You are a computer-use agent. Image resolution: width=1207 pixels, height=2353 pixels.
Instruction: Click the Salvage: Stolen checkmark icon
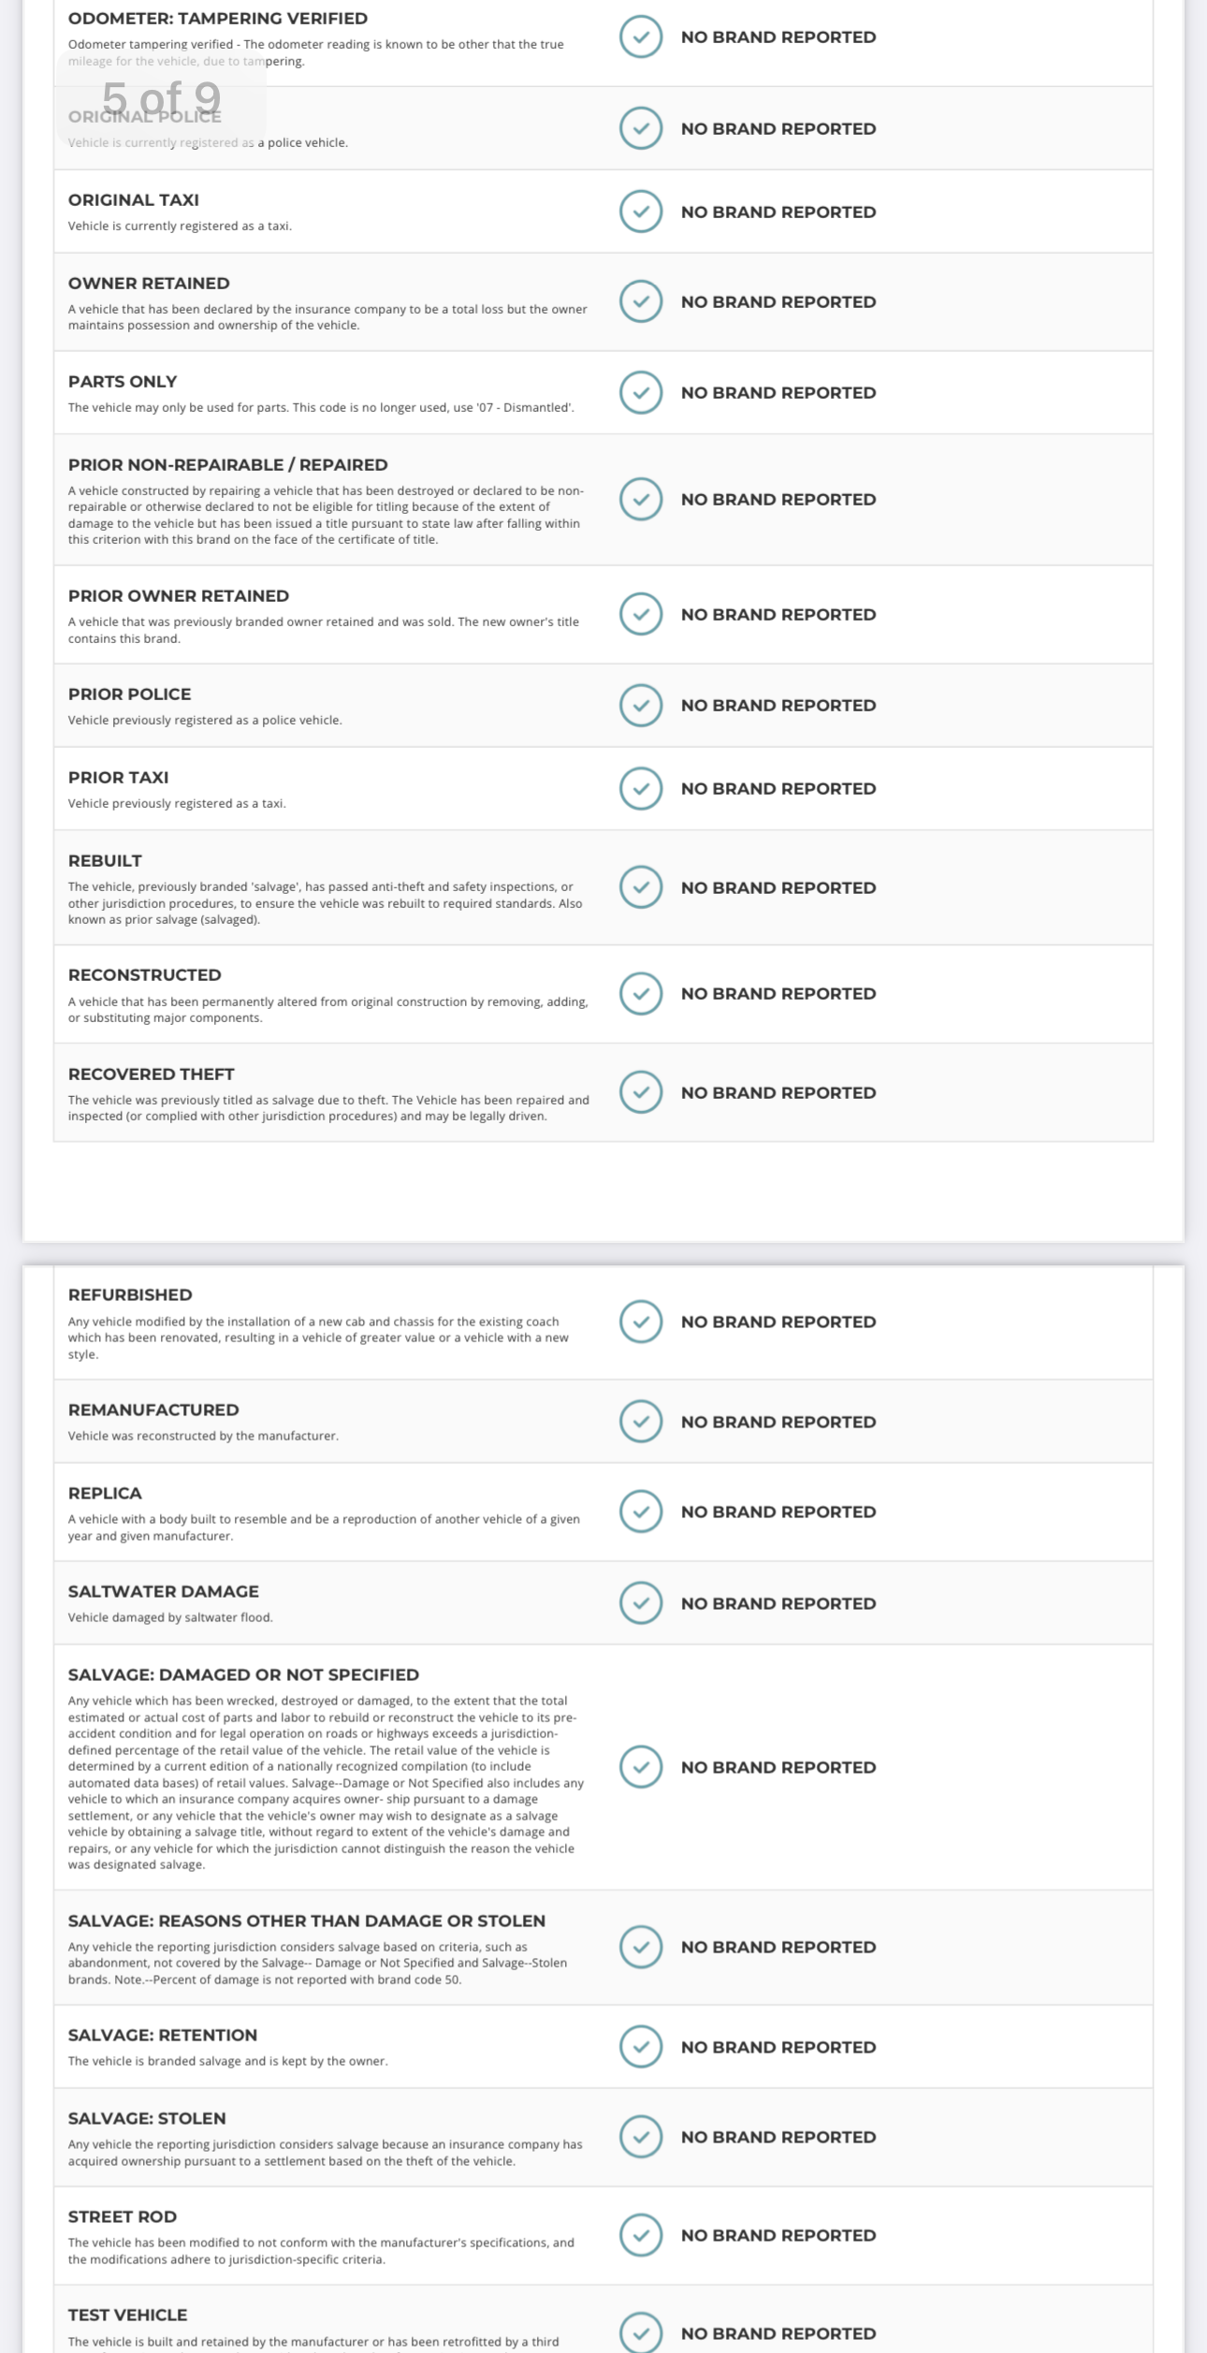pos(641,2137)
